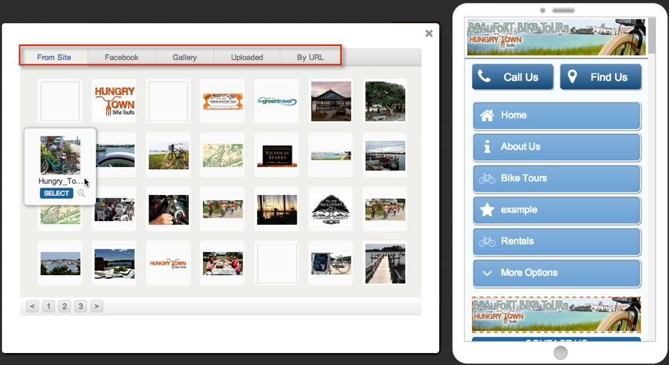Go to previous page of images

[33, 306]
